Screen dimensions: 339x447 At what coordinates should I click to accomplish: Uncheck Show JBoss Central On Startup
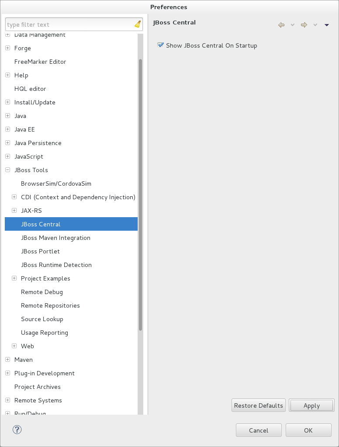tap(160, 45)
